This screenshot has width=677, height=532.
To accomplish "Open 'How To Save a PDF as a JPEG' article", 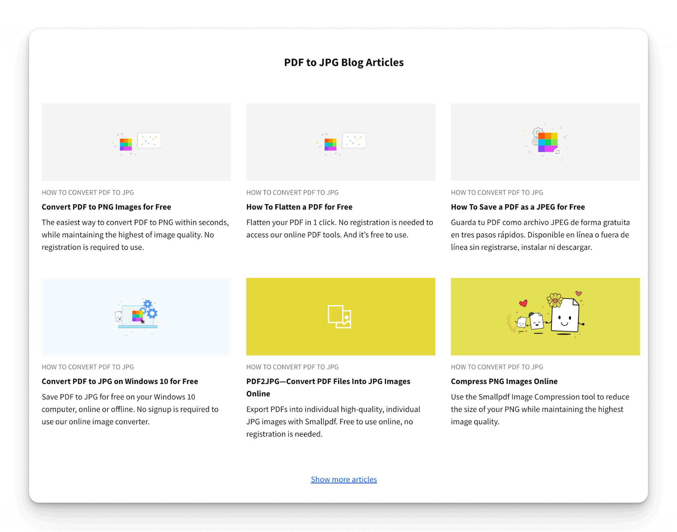I will pyautogui.click(x=517, y=207).
